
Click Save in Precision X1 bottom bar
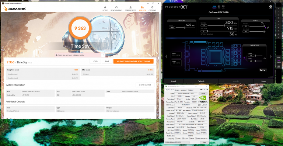(x=263, y=81)
